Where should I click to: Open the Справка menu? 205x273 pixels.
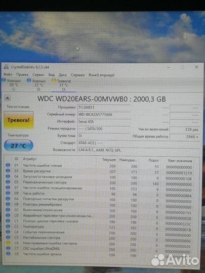tap(77, 75)
